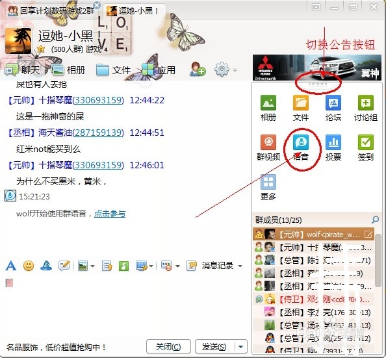Click the blue wizard hat magic emoticon icon
The width and height of the screenshot is (386, 358).
(x=46, y=266)
